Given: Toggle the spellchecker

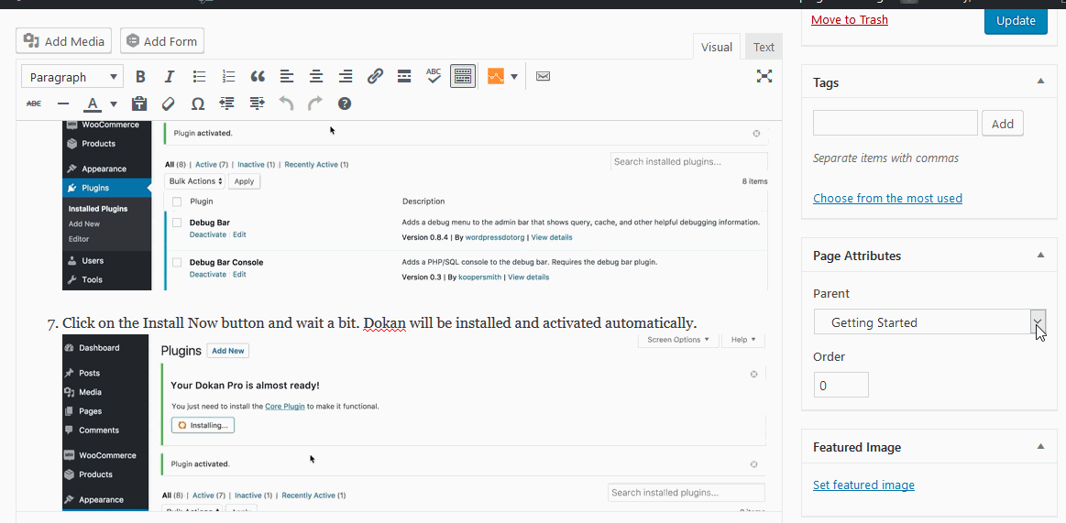Looking at the screenshot, I should point(433,77).
